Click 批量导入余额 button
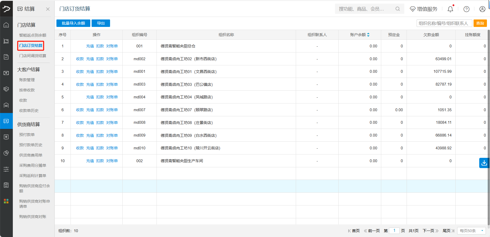This screenshot has height=237, width=490. click(73, 23)
